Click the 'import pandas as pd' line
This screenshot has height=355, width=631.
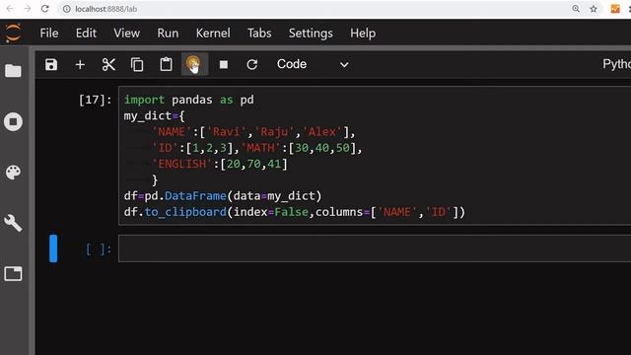pos(188,100)
